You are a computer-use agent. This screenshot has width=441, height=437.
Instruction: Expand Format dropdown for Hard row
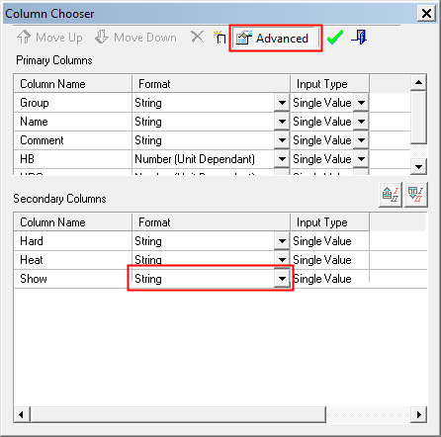click(282, 241)
